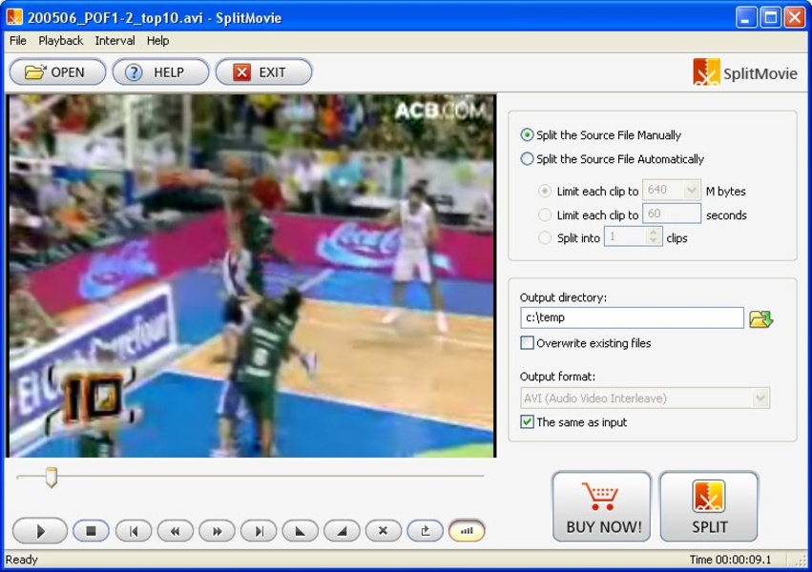Viewport: 812px width, 572px height.
Task: Delete the interval with the X button
Action: click(383, 531)
